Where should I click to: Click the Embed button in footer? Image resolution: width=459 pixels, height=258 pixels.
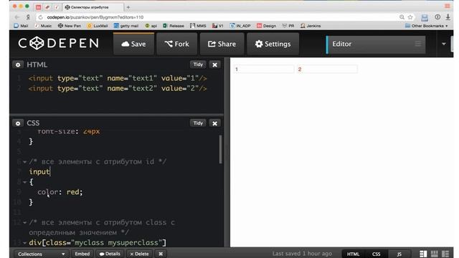click(82, 254)
